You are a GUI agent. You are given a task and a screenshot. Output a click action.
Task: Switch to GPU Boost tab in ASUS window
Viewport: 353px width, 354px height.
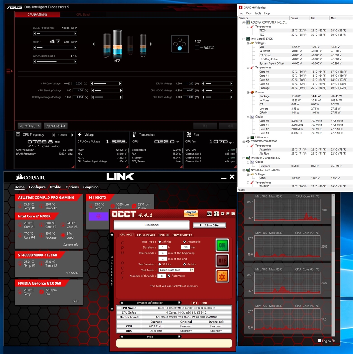pos(83,15)
